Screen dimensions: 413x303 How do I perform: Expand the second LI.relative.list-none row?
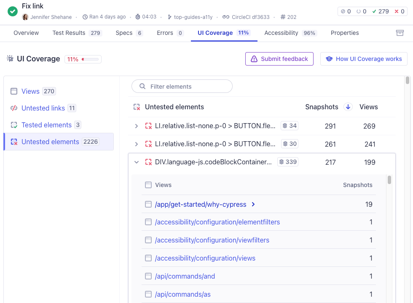point(136,143)
